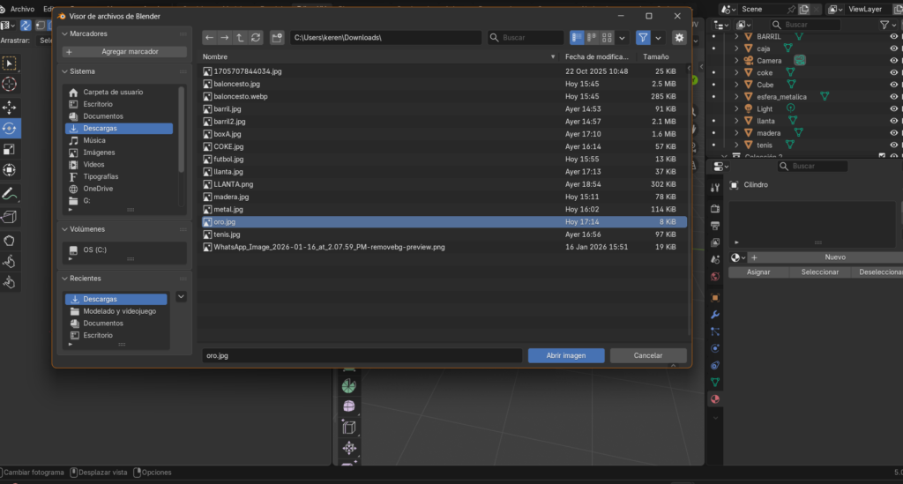Viewport: 903px width, 484px height.
Task: Collapse the Marcadores panel
Action: [x=64, y=34]
